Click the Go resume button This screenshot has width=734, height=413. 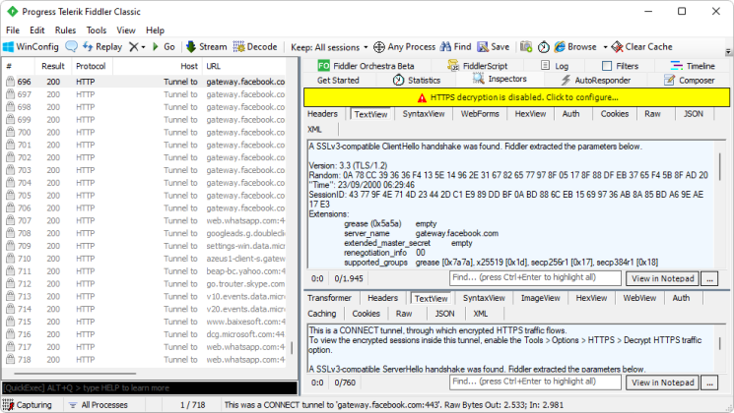tap(164, 47)
